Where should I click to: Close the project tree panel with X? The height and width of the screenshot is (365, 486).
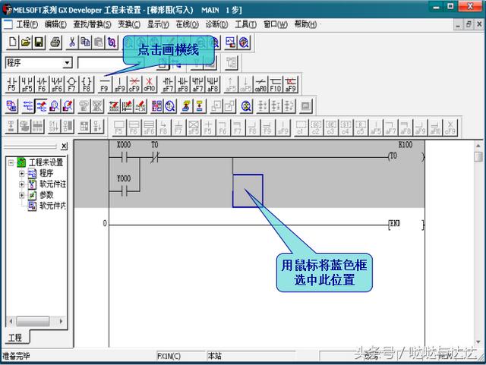pyautogui.click(x=64, y=146)
